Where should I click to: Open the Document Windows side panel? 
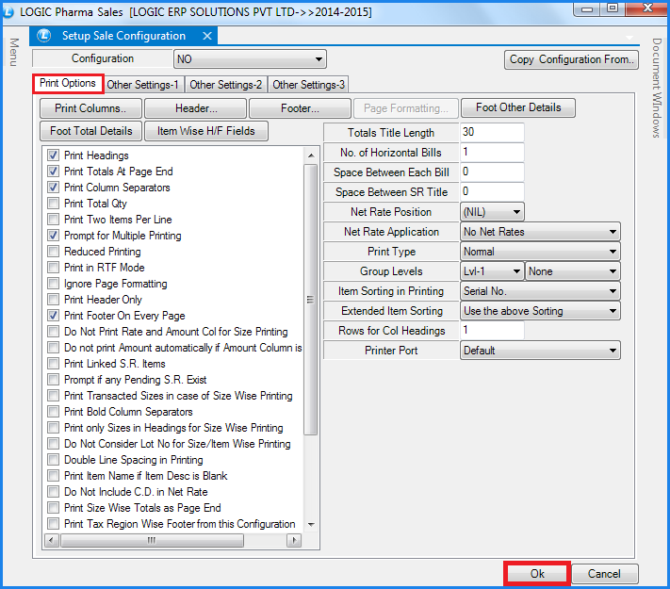[x=657, y=88]
